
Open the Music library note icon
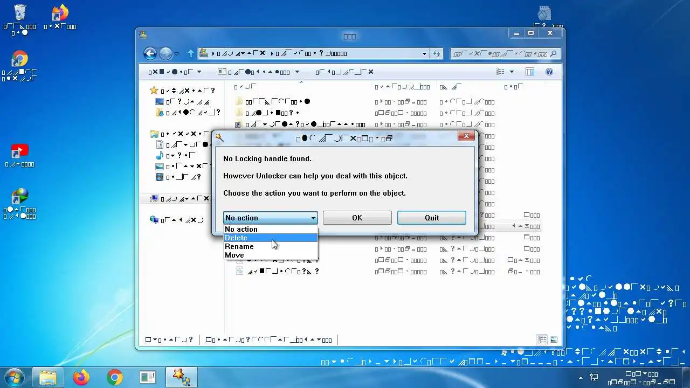[160, 155]
